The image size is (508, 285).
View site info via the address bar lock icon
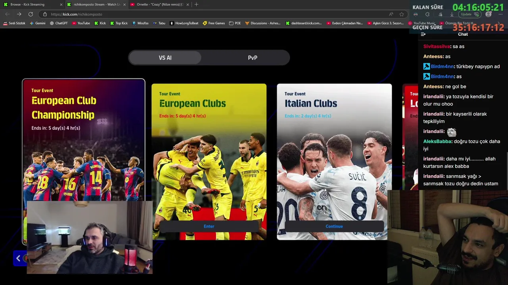click(x=45, y=14)
